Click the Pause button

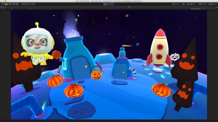coord(109,4)
